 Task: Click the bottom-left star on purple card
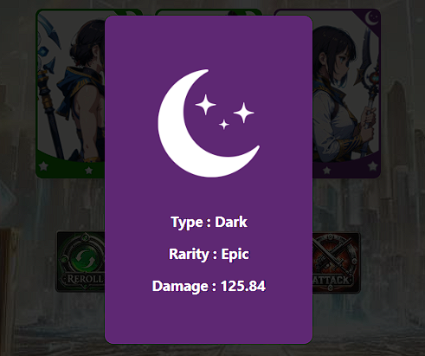327,171
